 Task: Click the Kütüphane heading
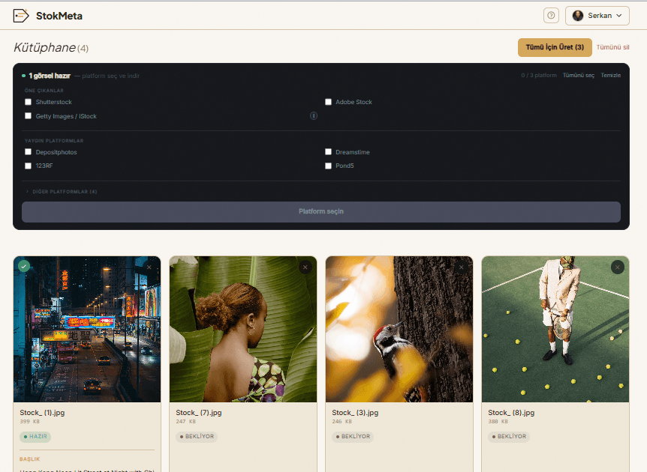tap(44, 48)
